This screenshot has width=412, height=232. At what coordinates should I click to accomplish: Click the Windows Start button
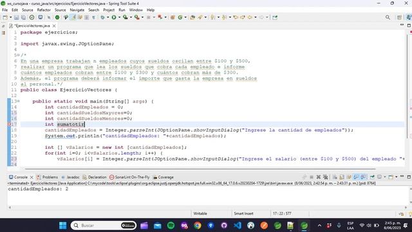pos(63,226)
